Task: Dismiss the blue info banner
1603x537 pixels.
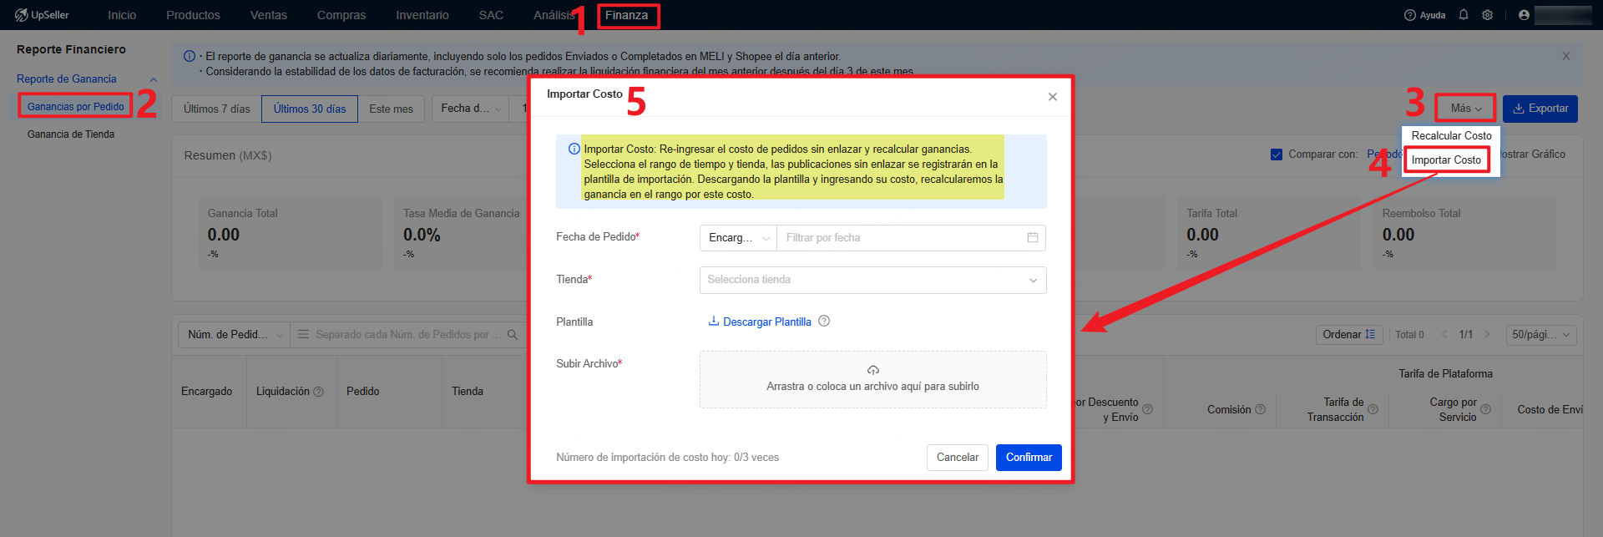Action: (1566, 56)
